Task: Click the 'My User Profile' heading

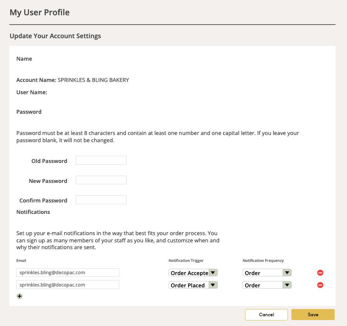Action: [39, 12]
